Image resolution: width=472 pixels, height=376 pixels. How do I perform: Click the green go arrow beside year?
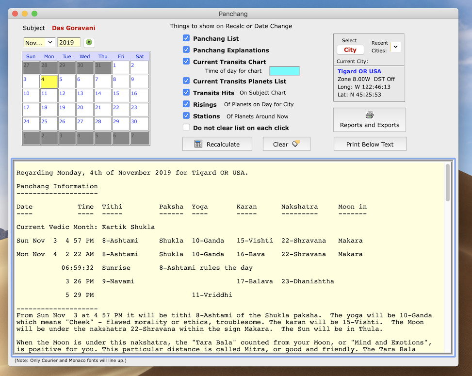click(89, 42)
